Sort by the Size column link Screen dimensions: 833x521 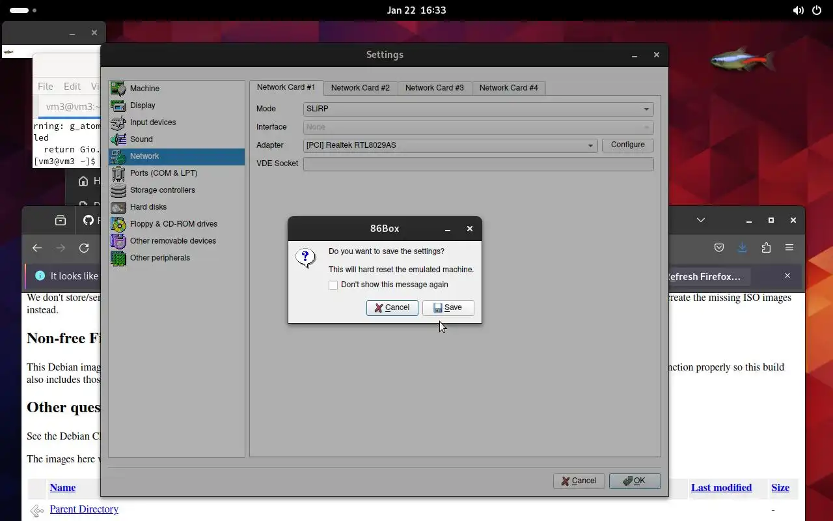(x=780, y=488)
